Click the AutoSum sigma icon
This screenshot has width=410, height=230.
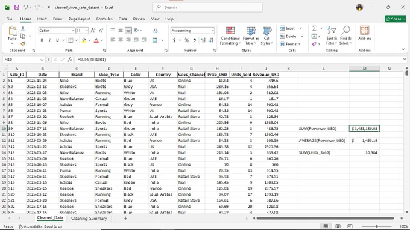point(314,28)
